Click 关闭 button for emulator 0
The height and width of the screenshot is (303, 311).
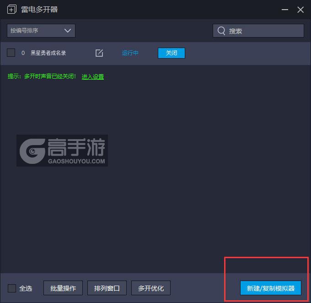[x=172, y=53]
